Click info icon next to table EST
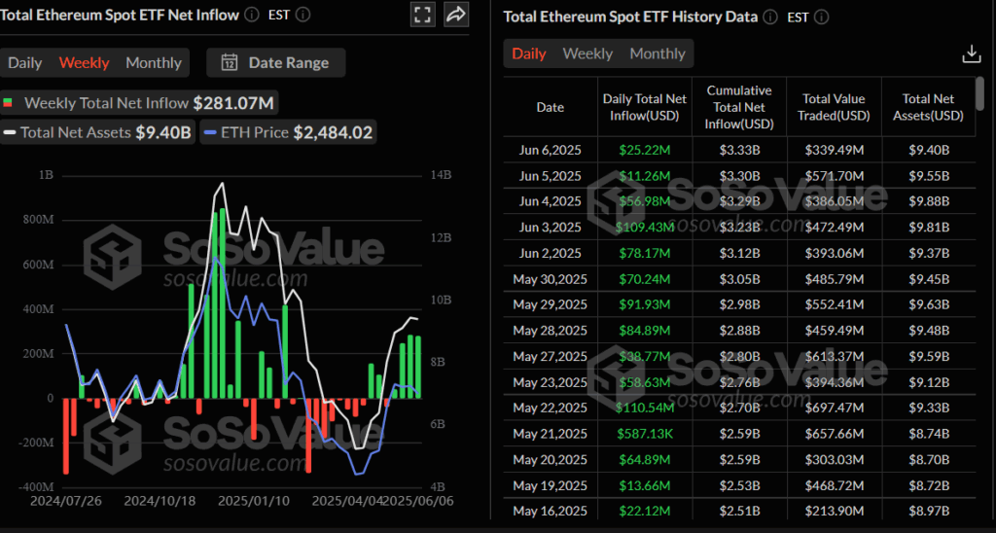The height and width of the screenshot is (533, 996). tap(822, 17)
